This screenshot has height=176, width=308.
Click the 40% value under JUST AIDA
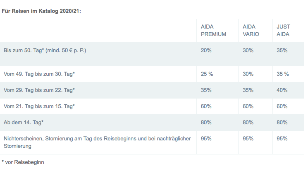pyautogui.click(x=282, y=90)
